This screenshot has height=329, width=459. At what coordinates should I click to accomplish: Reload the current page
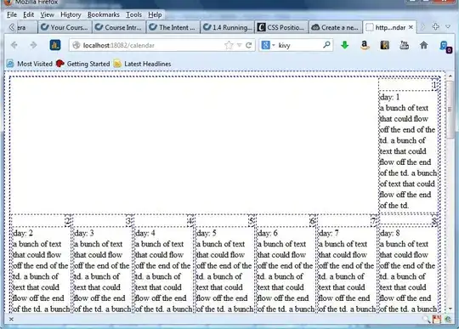(x=249, y=45)
